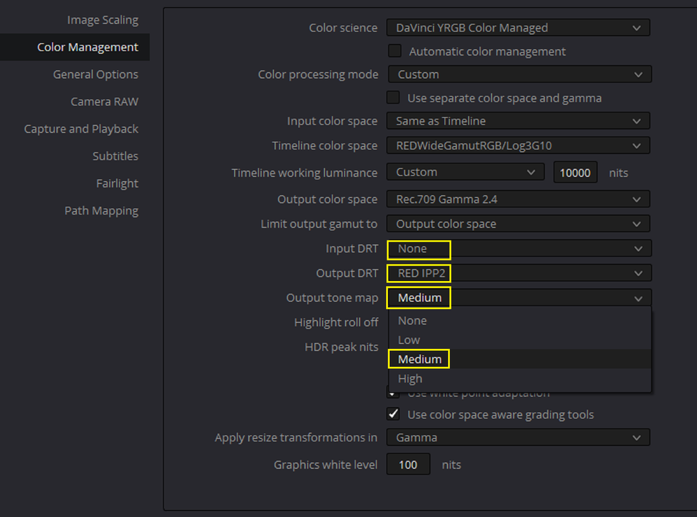This screenshot has height=517, width=697.
Task: Change the Timeline color space dropdown
Action: coord(519,145)
